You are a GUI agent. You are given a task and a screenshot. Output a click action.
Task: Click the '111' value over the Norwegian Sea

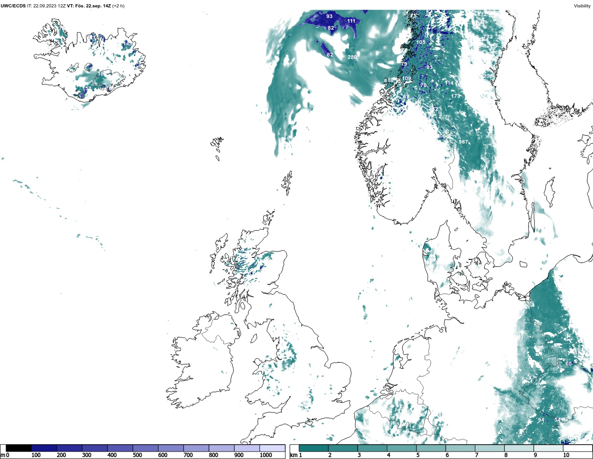click(351, 21)
